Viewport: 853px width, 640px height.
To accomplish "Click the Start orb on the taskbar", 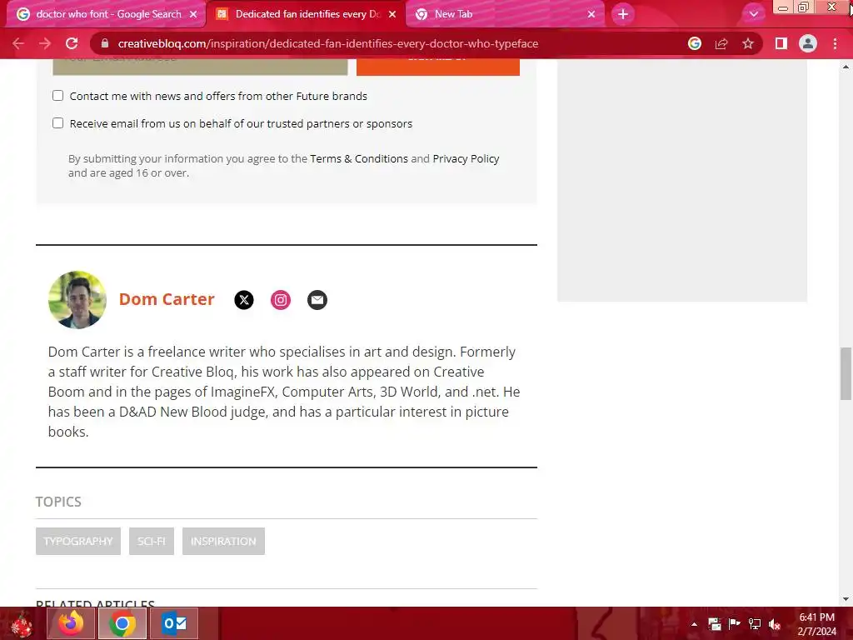I will point(22,624).
